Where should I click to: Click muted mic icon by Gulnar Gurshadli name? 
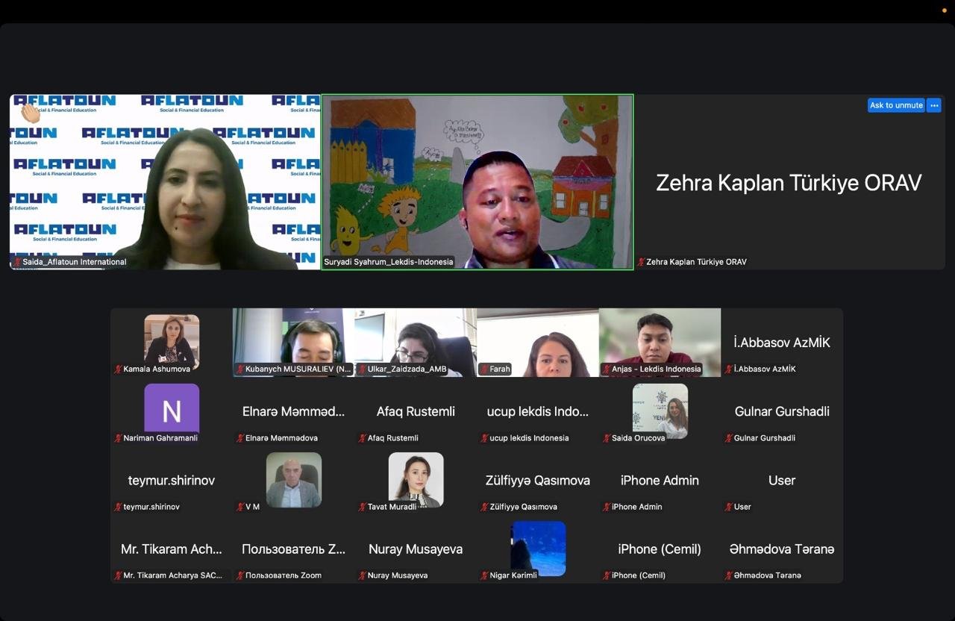click(x=729, y=438)
